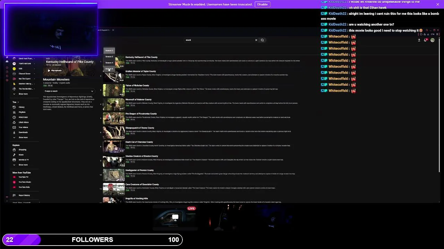Select Season 2 in the season list
444x249 pixels.
click(x=109, y=50)
